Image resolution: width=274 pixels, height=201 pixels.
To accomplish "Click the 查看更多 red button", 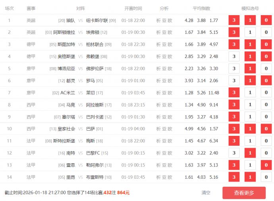I will point(244,193).
